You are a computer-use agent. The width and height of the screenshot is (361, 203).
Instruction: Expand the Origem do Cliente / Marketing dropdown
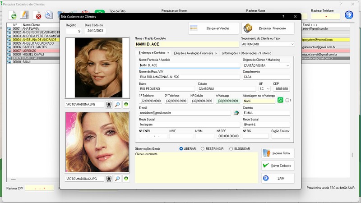tap(287, 65)
